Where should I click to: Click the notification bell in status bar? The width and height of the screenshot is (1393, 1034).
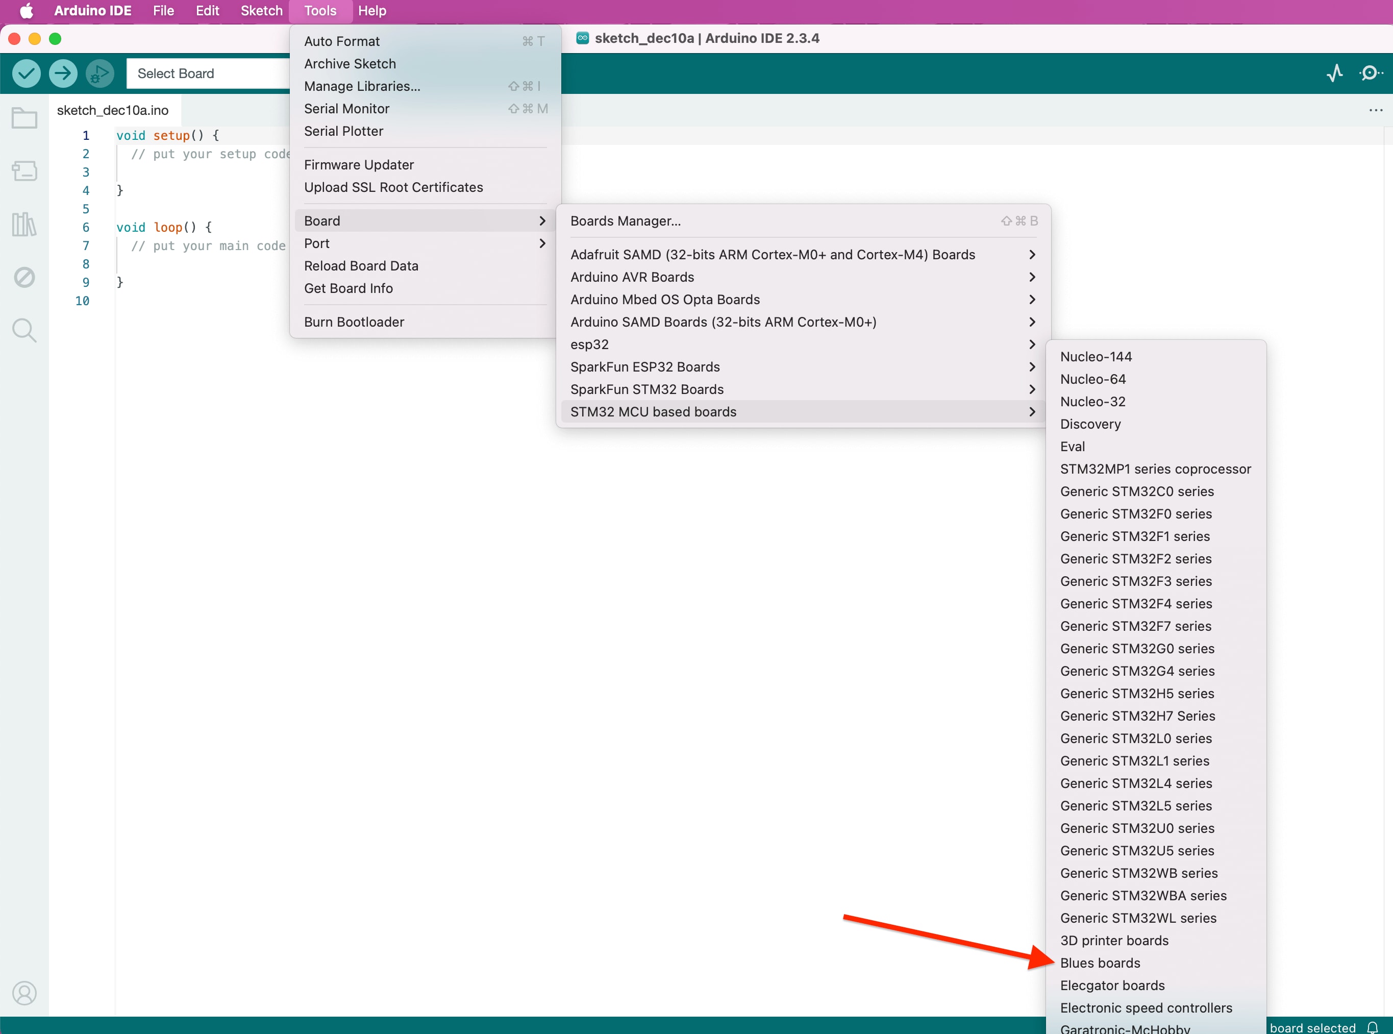1373,1027
